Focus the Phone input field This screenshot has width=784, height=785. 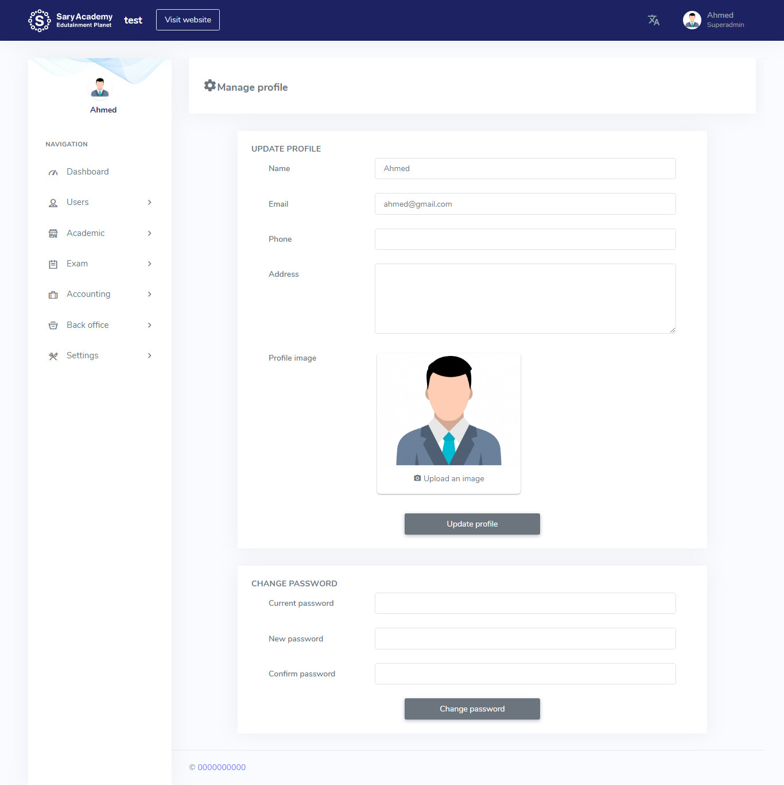pos(525,239)
